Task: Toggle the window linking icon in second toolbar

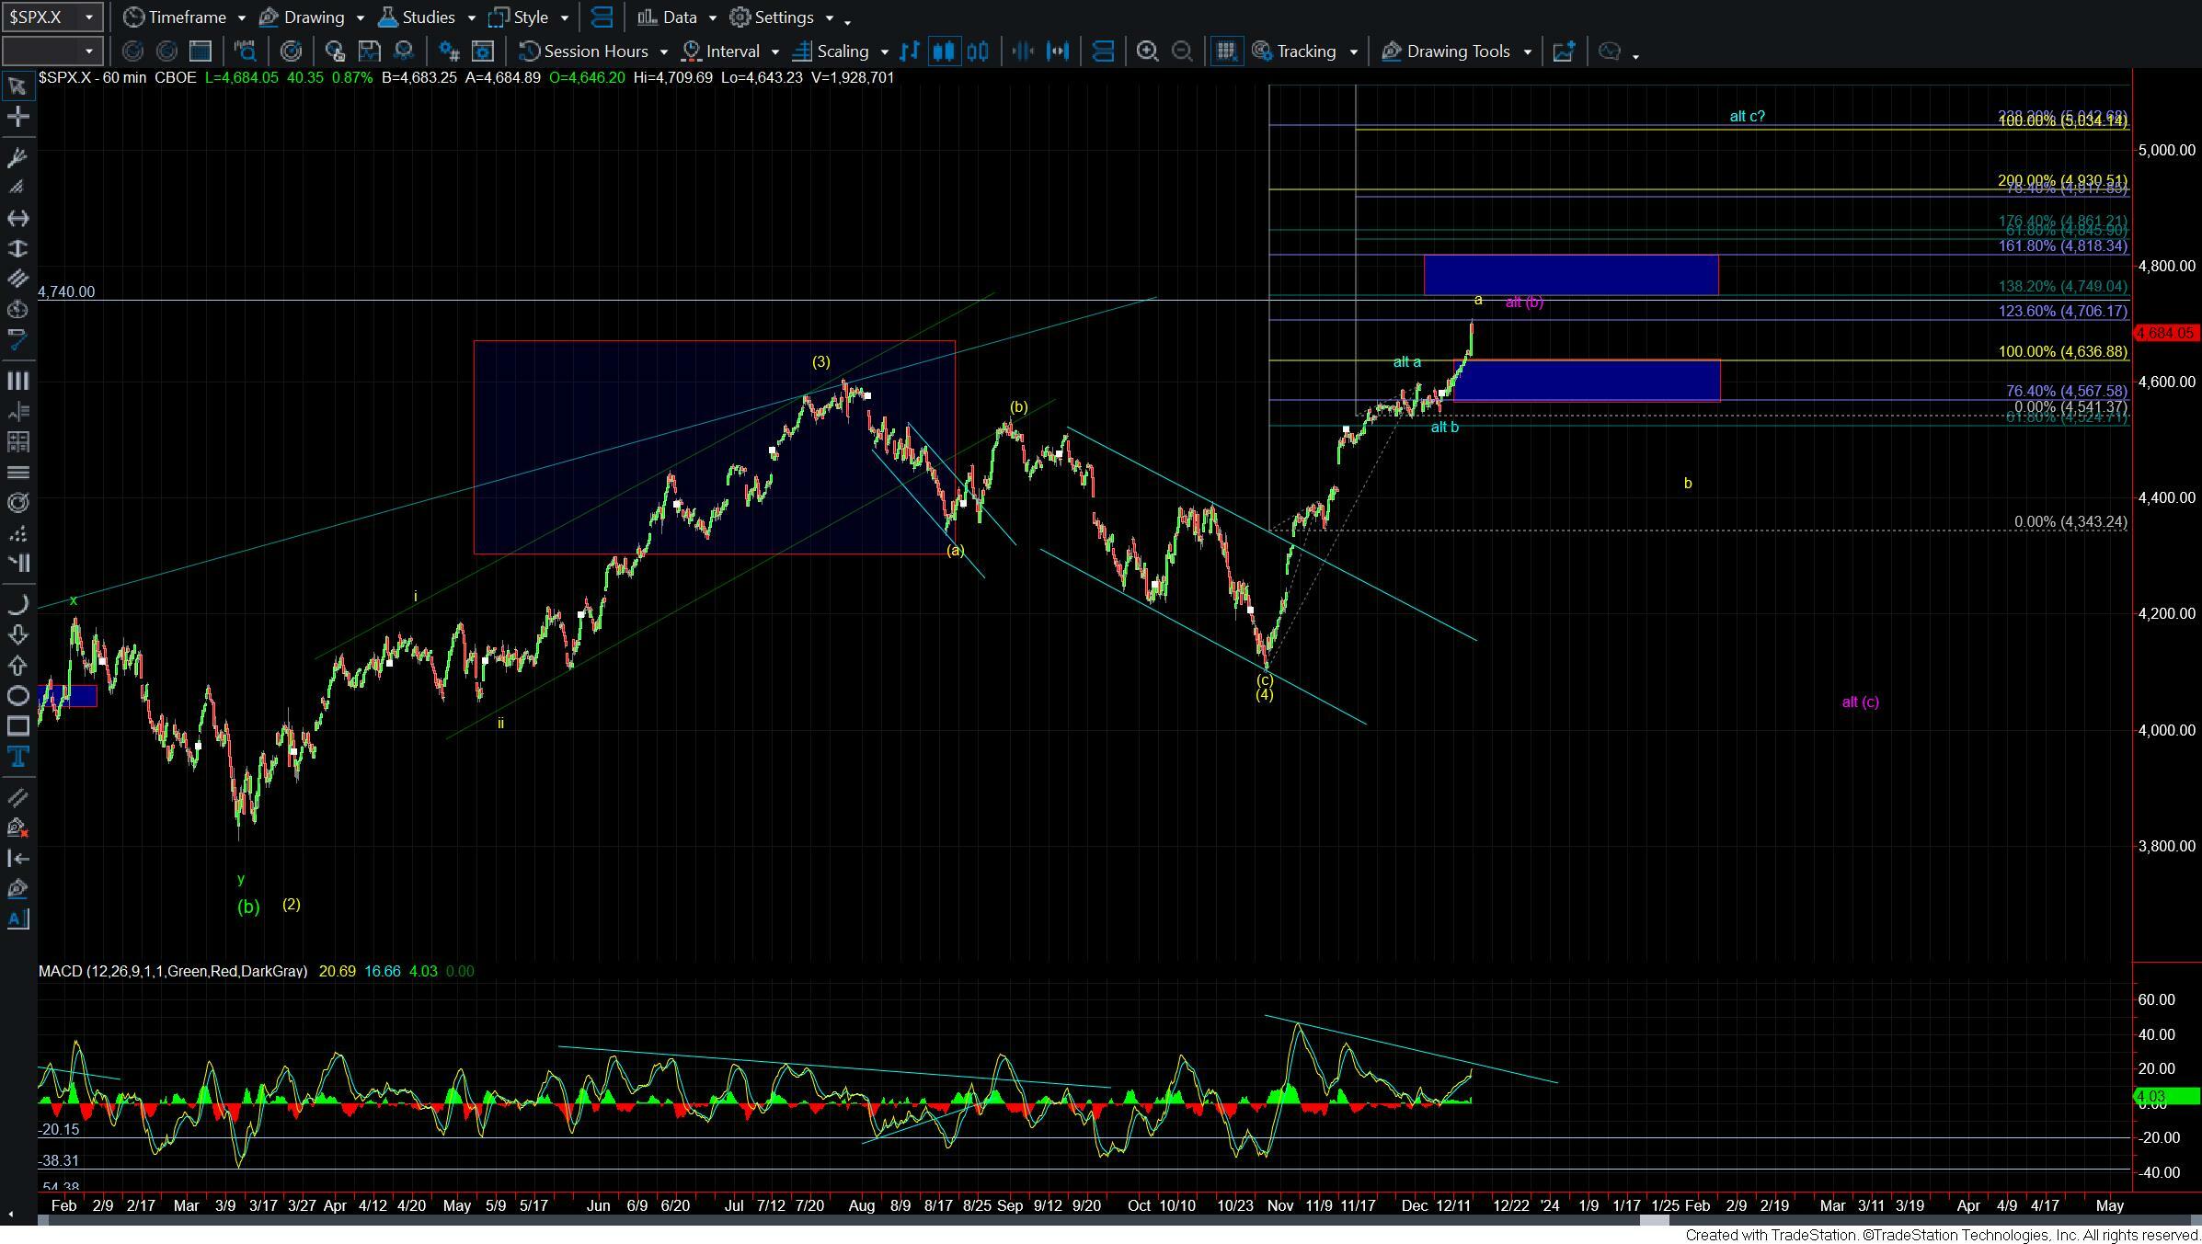Action: click(x=1103, y=51)
